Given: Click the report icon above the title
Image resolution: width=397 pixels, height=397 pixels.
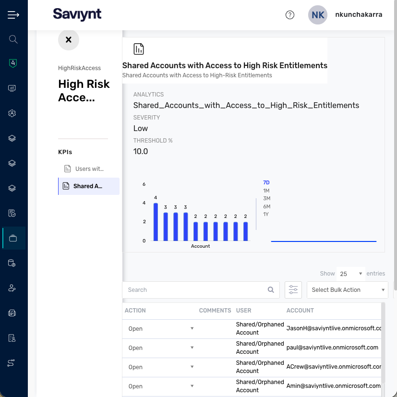Looking at the screenshot, I should tap(139, 49).
